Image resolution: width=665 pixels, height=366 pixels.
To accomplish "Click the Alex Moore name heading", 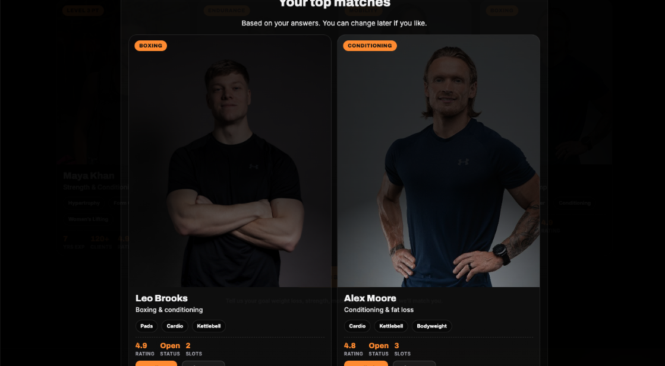I will pyautogui.click(x=370, y=298).
